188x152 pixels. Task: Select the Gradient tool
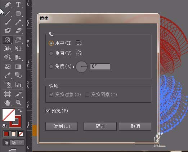(18, 67)
